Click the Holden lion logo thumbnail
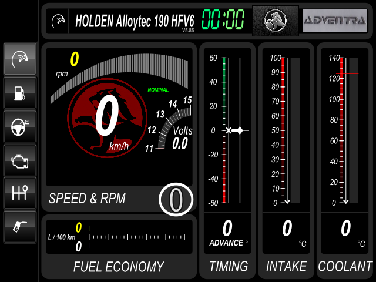 click(276, 21)
